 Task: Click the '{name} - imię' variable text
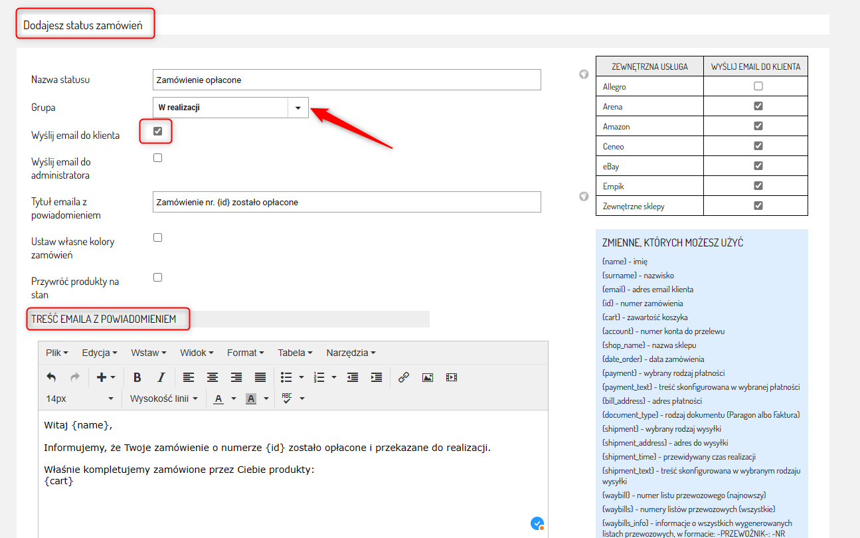(624, 262)
